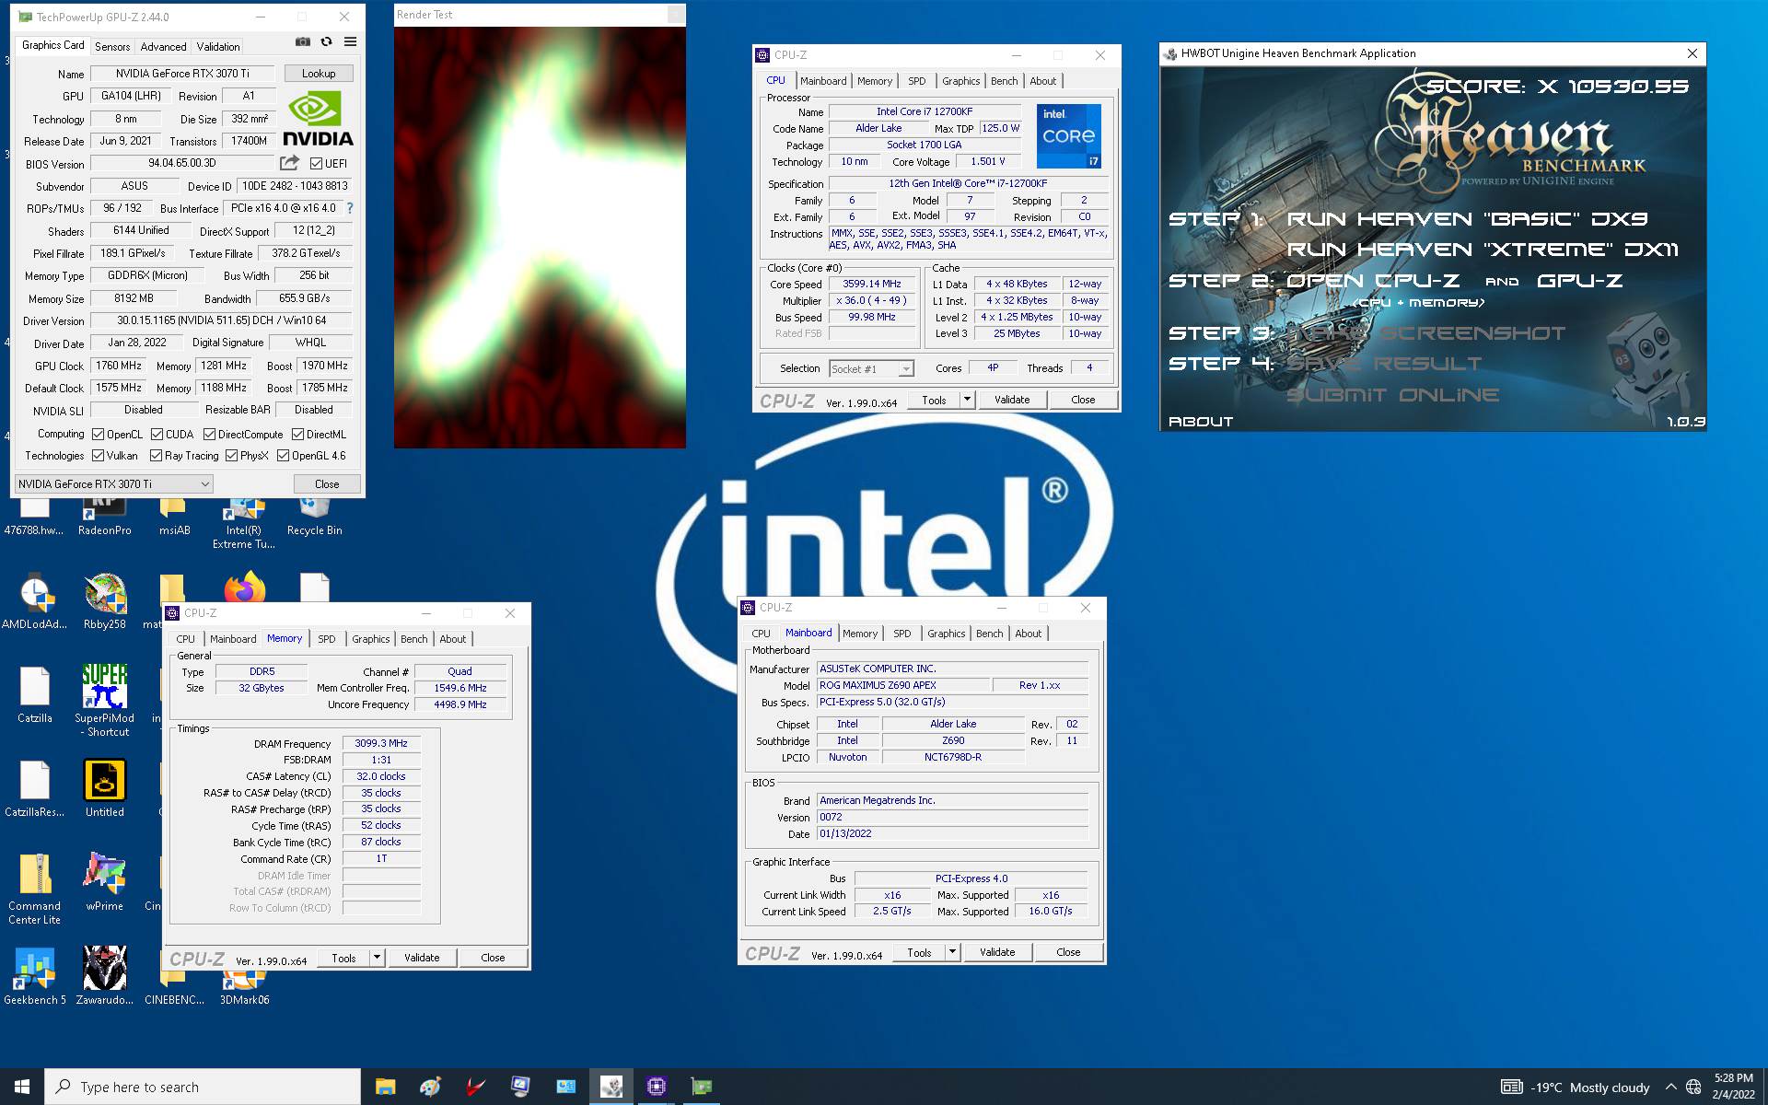Launch Geekbench 5 from the desktop

coord(34,976)
